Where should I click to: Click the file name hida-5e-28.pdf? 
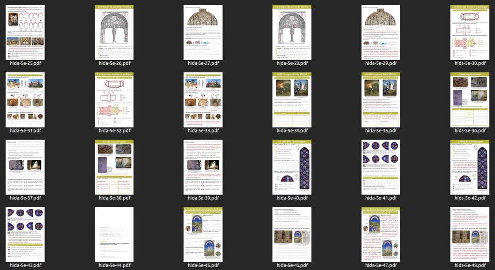point(293,63)
